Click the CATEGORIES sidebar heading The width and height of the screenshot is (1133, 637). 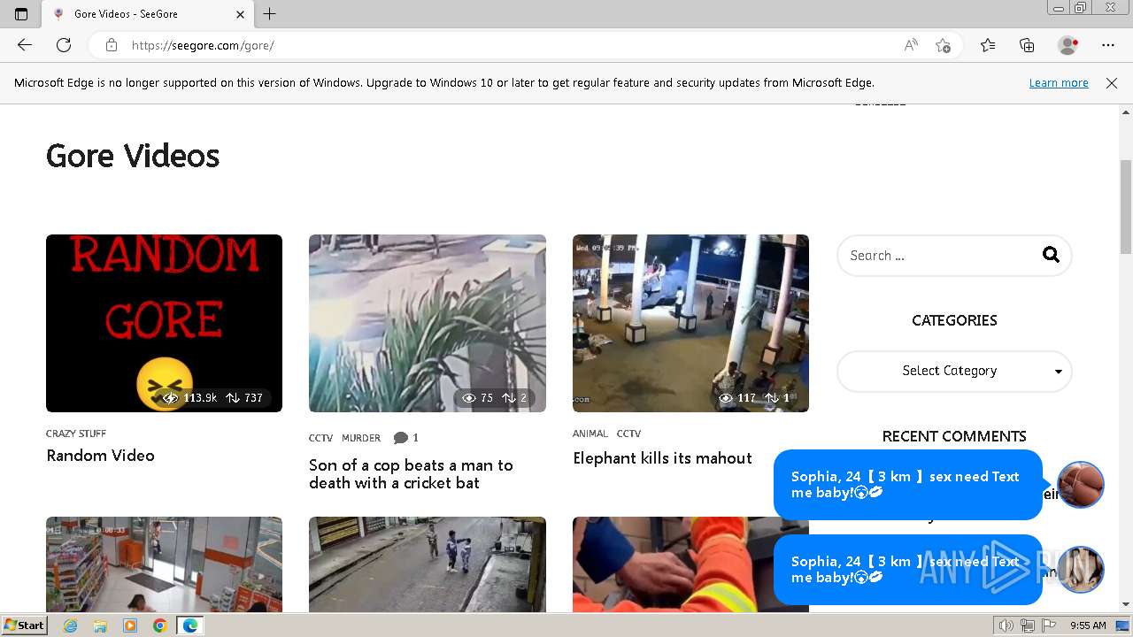click(954, 320)
